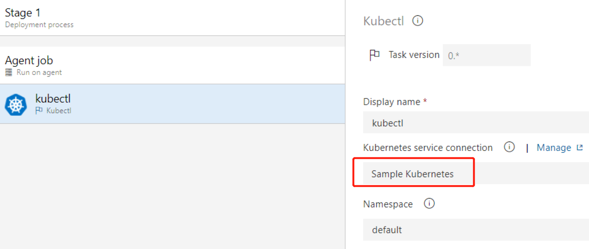Open the Sample Kubernetes service connection dropdown
Image resolution: width=589 pixels, height=249 pixels.
point(476,173)
